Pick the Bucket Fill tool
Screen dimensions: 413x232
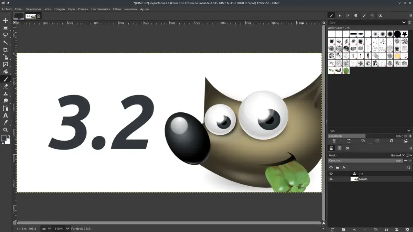pyautogui.click(x=6, y=72)
